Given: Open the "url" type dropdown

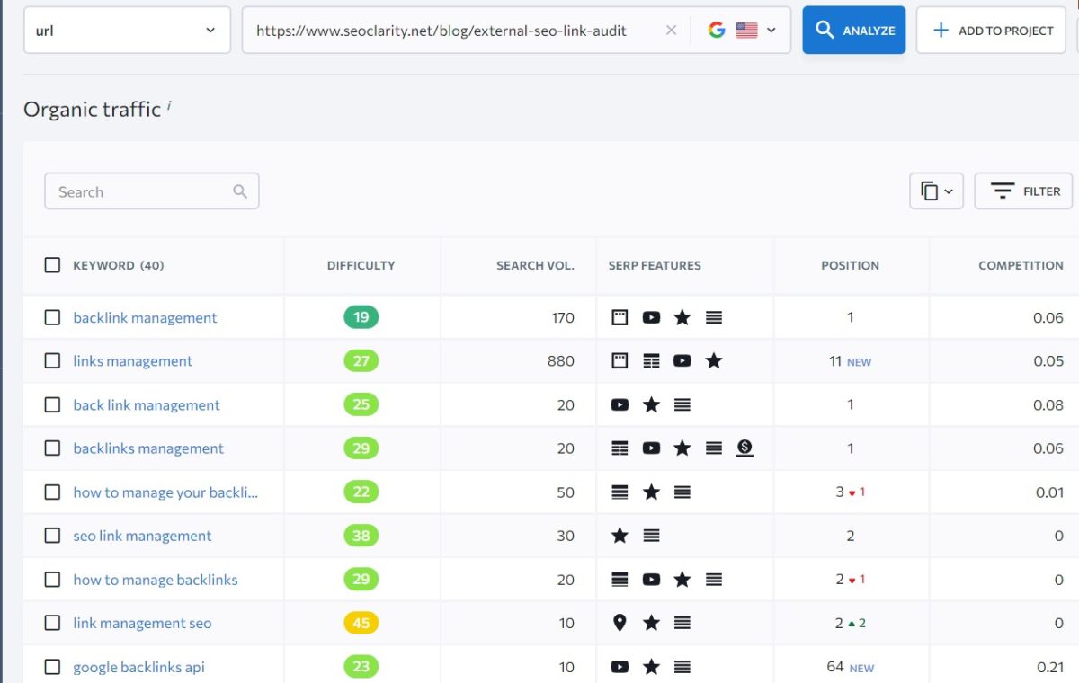Looking at the screenshot, I should 126,30.
